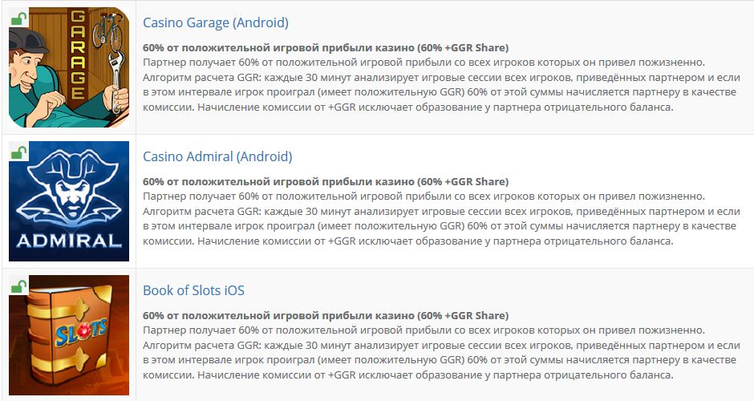
Task: Follow the Casino Admiral (Android) link
Action: [x=217, y=156]
